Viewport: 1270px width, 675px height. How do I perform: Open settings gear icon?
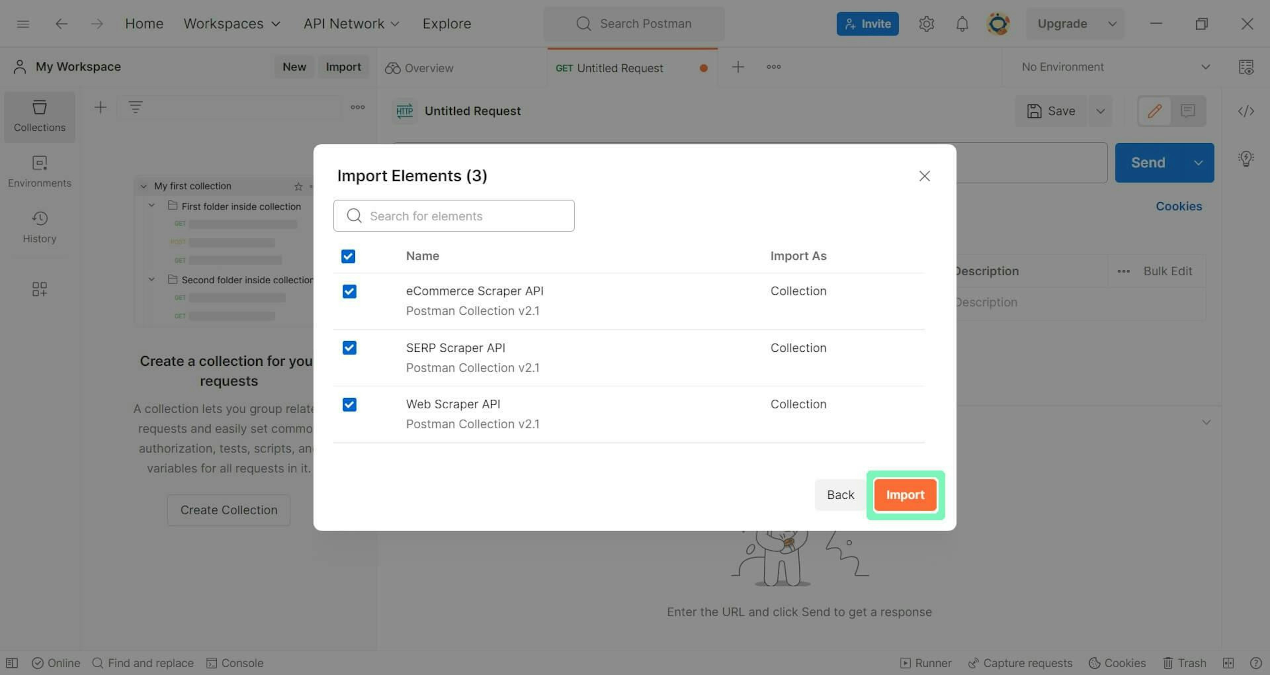coord(926,24)
